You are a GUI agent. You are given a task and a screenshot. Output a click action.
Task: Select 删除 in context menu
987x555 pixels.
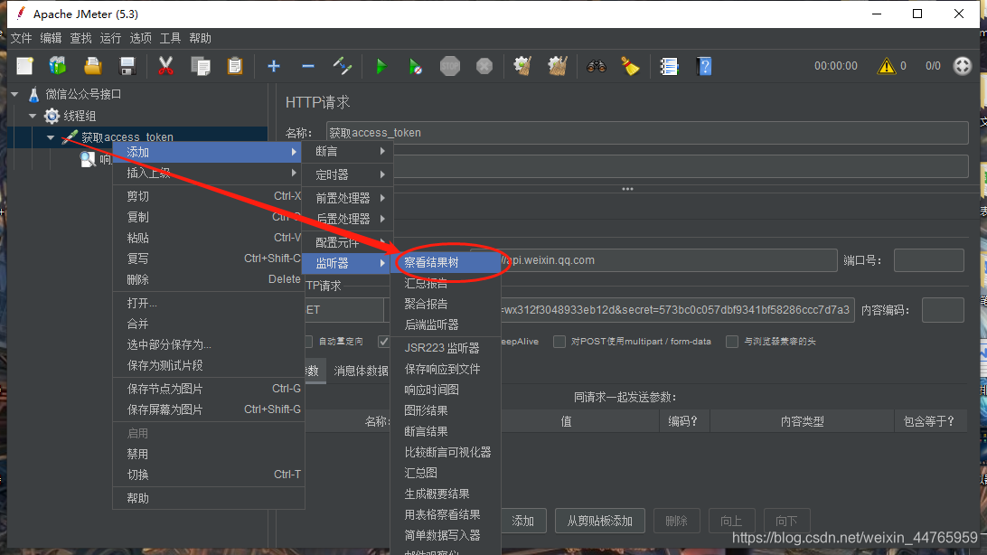[209, 279]
